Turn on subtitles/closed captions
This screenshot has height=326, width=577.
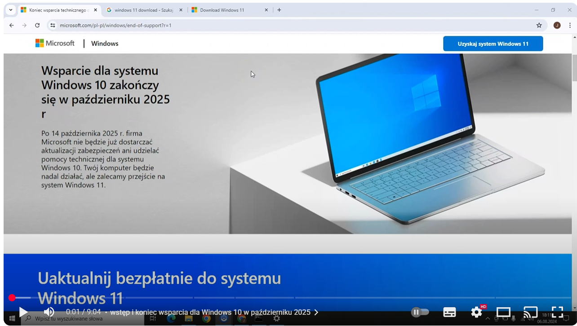[x=449, y=312]
